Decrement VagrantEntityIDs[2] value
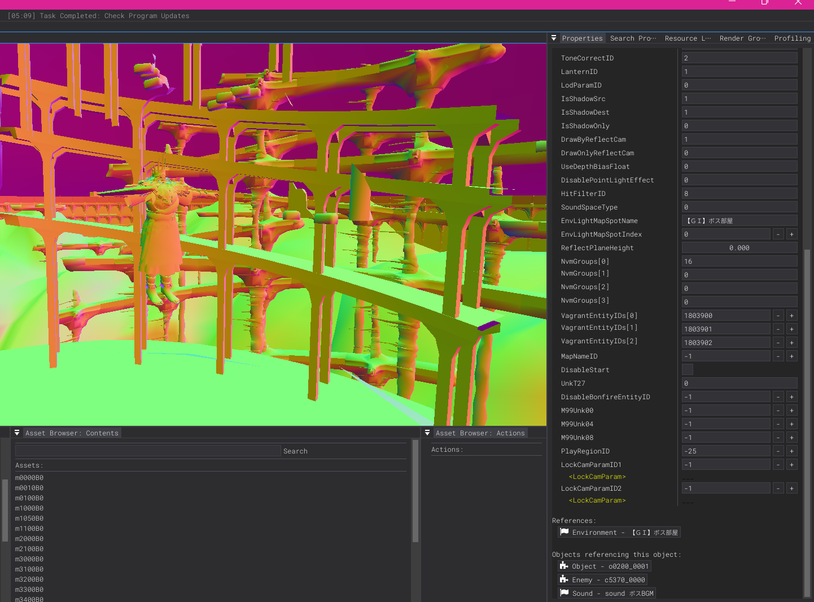 coord(778,342)
